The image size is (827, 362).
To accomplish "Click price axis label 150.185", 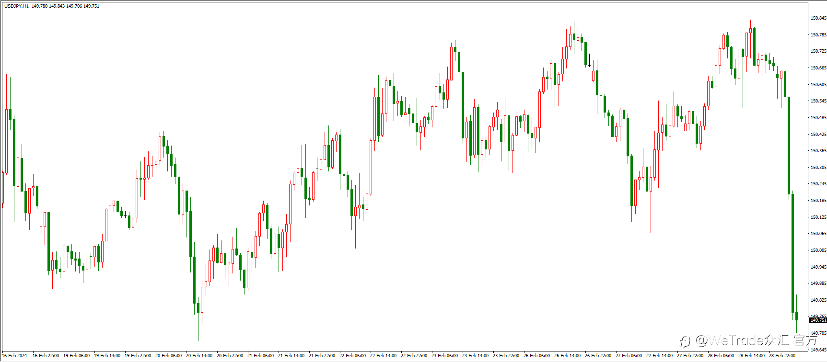I will (x=818, y=201).
